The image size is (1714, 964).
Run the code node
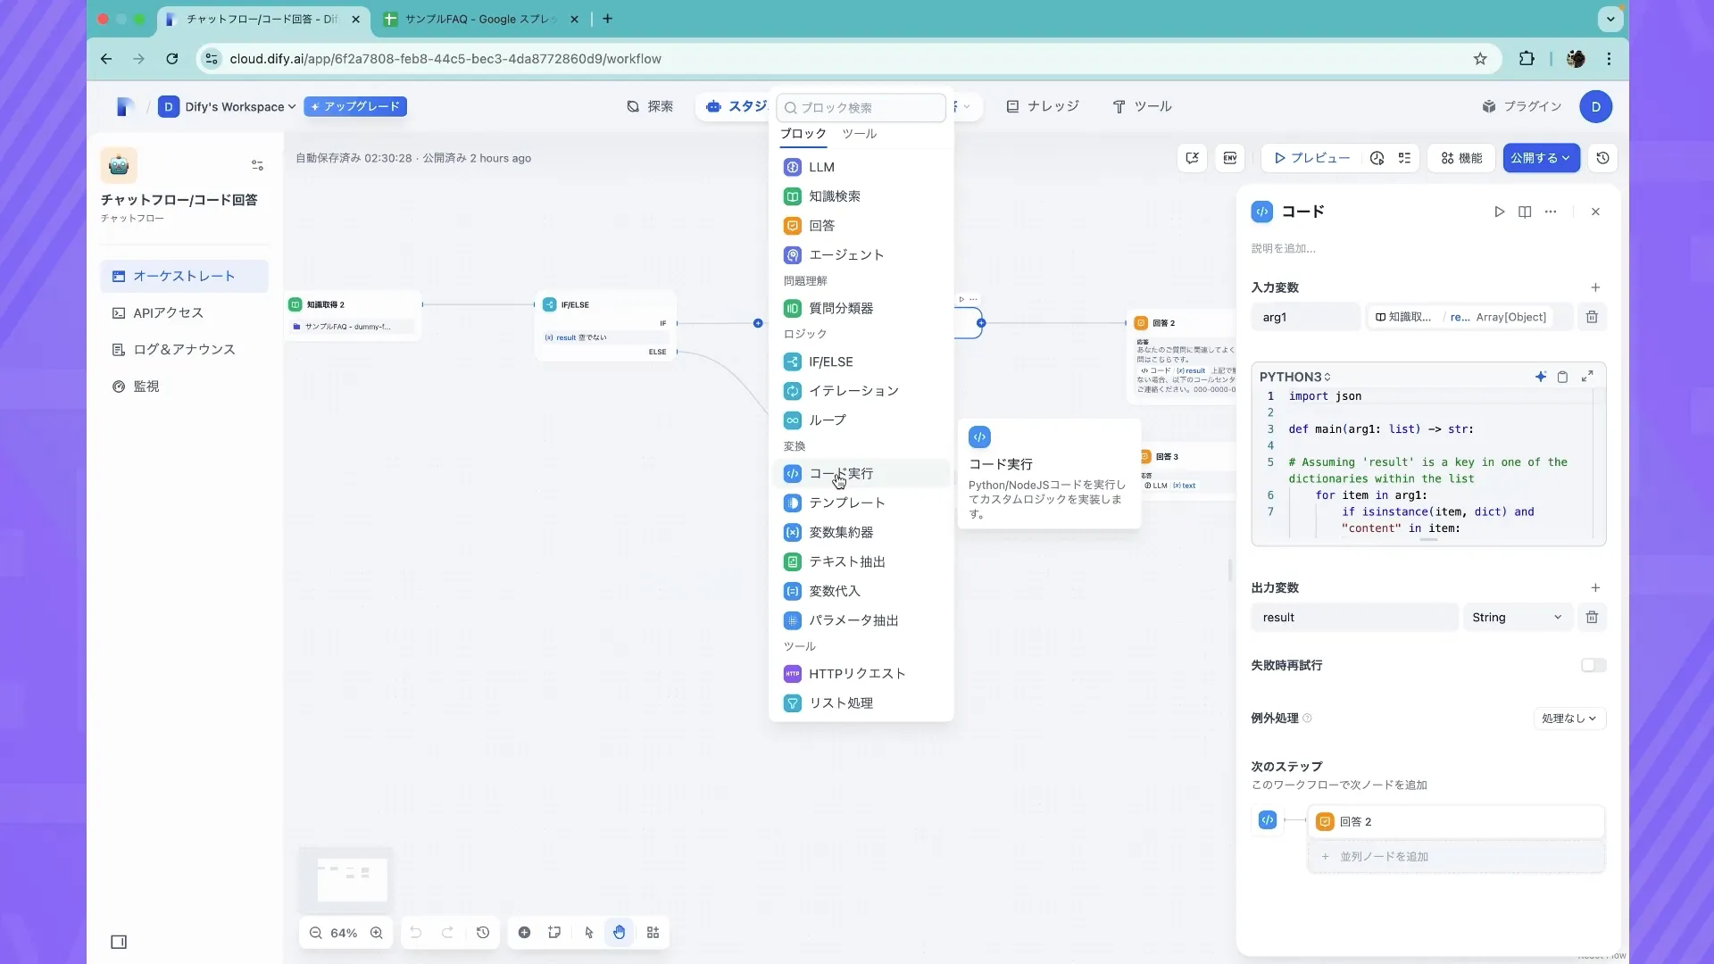click(x=1499, y=212)
